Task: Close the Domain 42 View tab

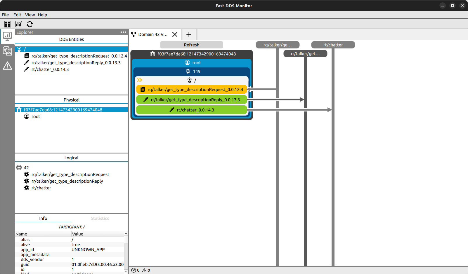Action: 175,34
